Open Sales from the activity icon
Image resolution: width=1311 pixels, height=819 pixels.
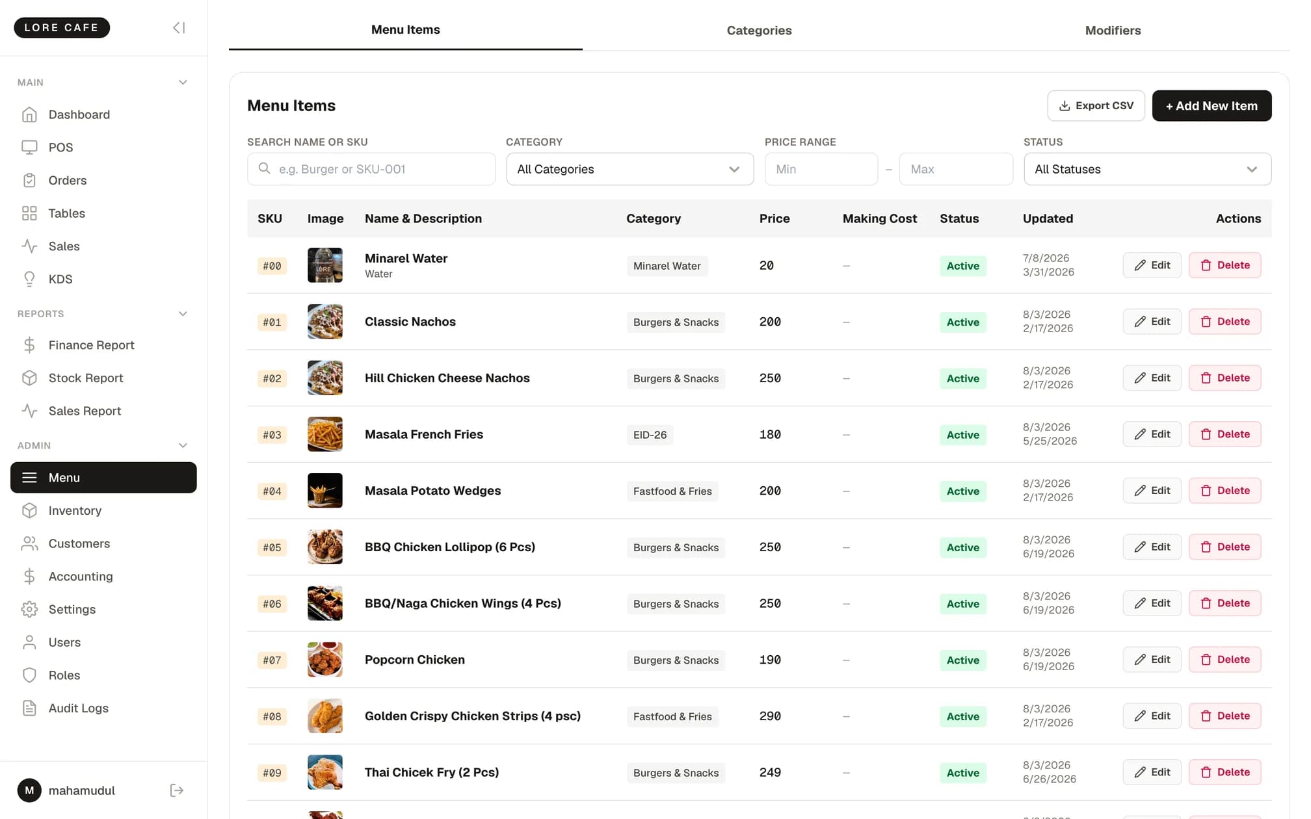(x=29, y=246)
